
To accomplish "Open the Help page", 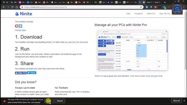I will [x=128, y=14].
